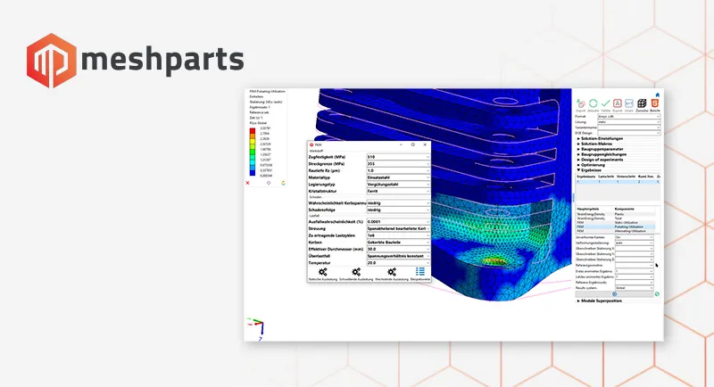
Task: Run Statische Auslastung calculation
Action: coord(320,273)
